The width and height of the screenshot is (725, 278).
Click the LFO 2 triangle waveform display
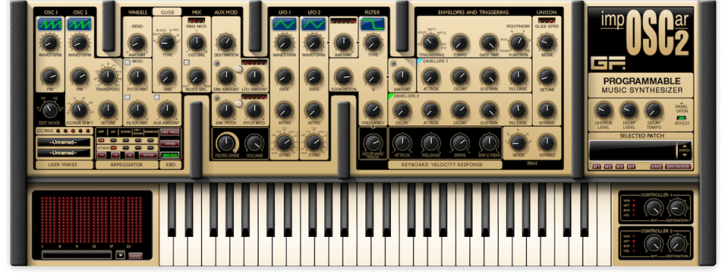click(x=313, y=24)
